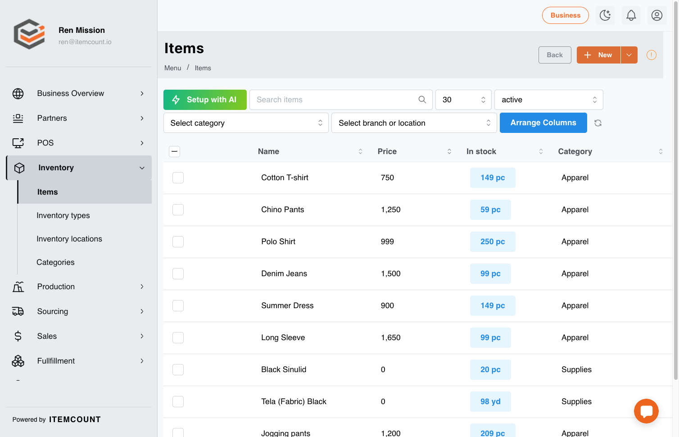The image size is (679, 437).
Task: Click the Arrange Columns button
Action: pyautogui.click(x=543, y=123)
